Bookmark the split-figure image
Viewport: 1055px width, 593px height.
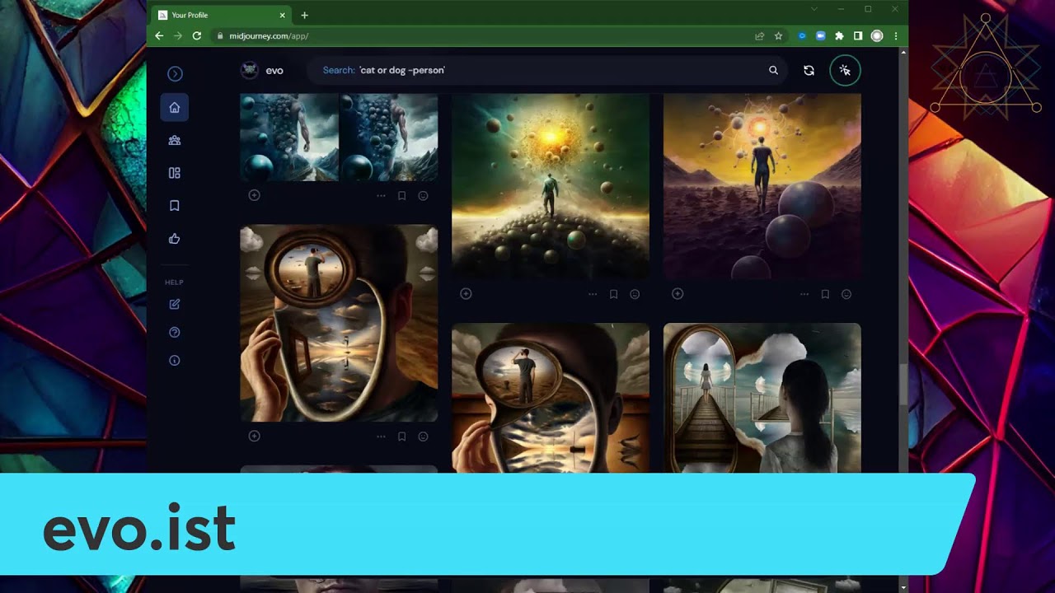coord(402,196)
